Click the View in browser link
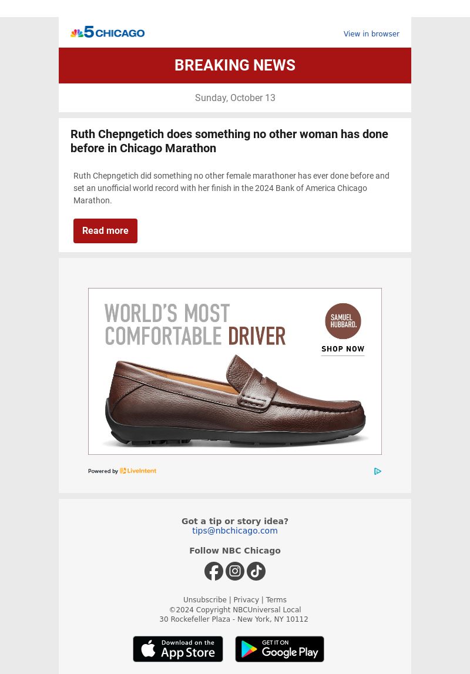Image resolution: width=470 pixels, height=674 pixels. click(x=371, y=34)
